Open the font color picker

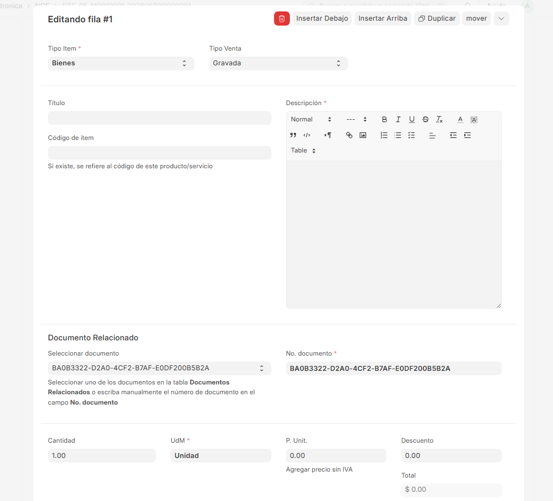(x=460, y=119)
